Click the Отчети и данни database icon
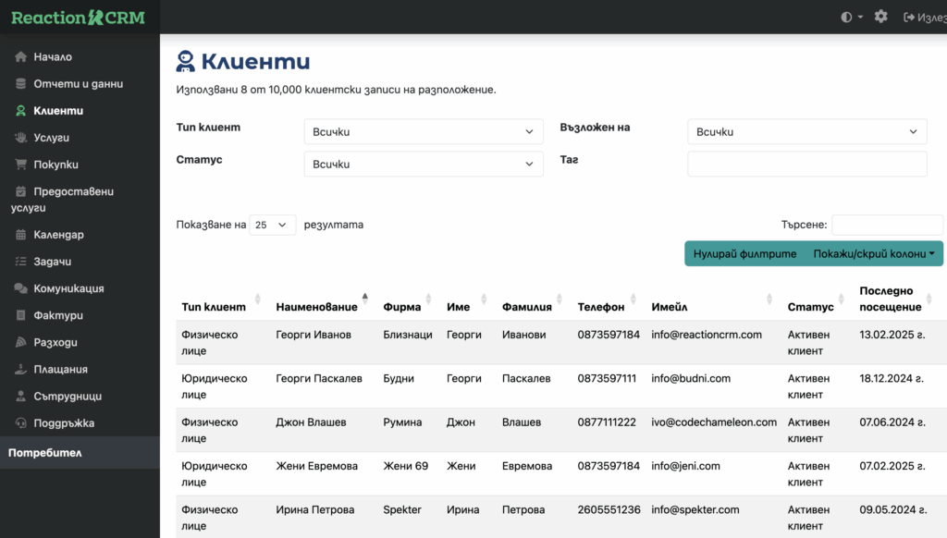Viewport: 947px width, 538px height. click(20, 84)
